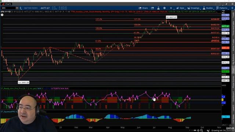The image size is (235, 132).
Task: Click the Aug label on time axis
Action: click(170, 127)
